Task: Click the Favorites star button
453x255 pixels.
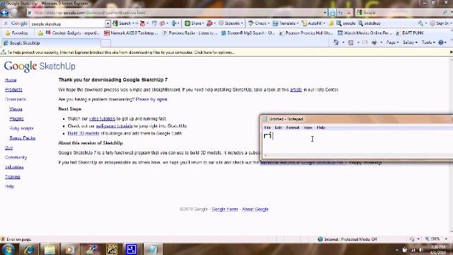Action: [17, 33]
